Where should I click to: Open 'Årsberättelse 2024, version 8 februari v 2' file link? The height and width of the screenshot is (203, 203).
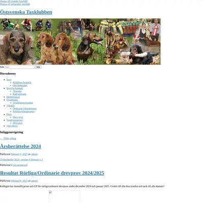pyautogui.click(x=21, y=159)
